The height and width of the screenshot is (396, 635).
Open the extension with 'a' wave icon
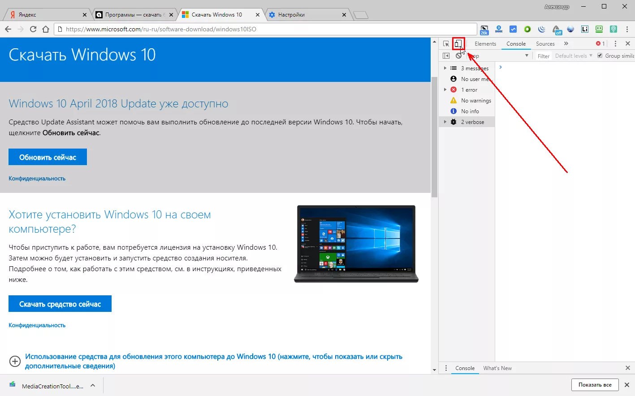coord(499,29)
